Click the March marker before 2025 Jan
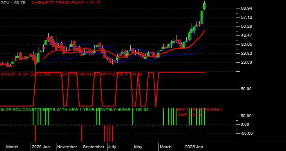 click(165, 147)
